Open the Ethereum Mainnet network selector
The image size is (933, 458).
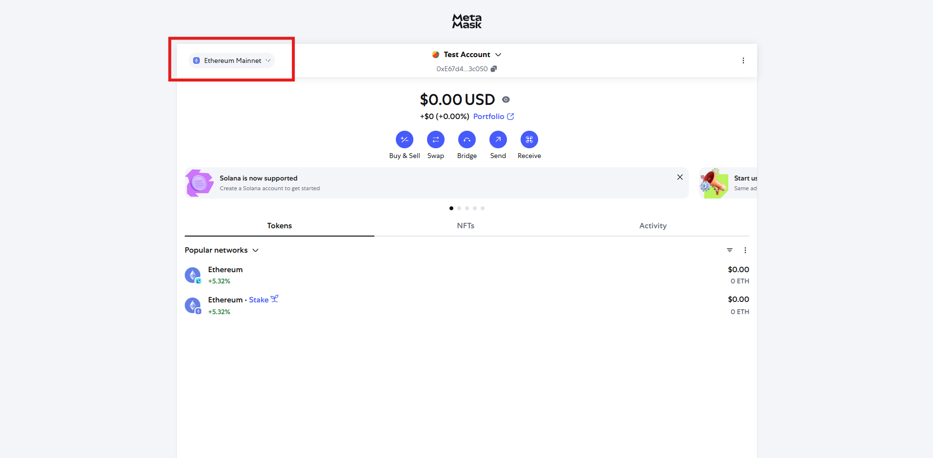point(232,60)
